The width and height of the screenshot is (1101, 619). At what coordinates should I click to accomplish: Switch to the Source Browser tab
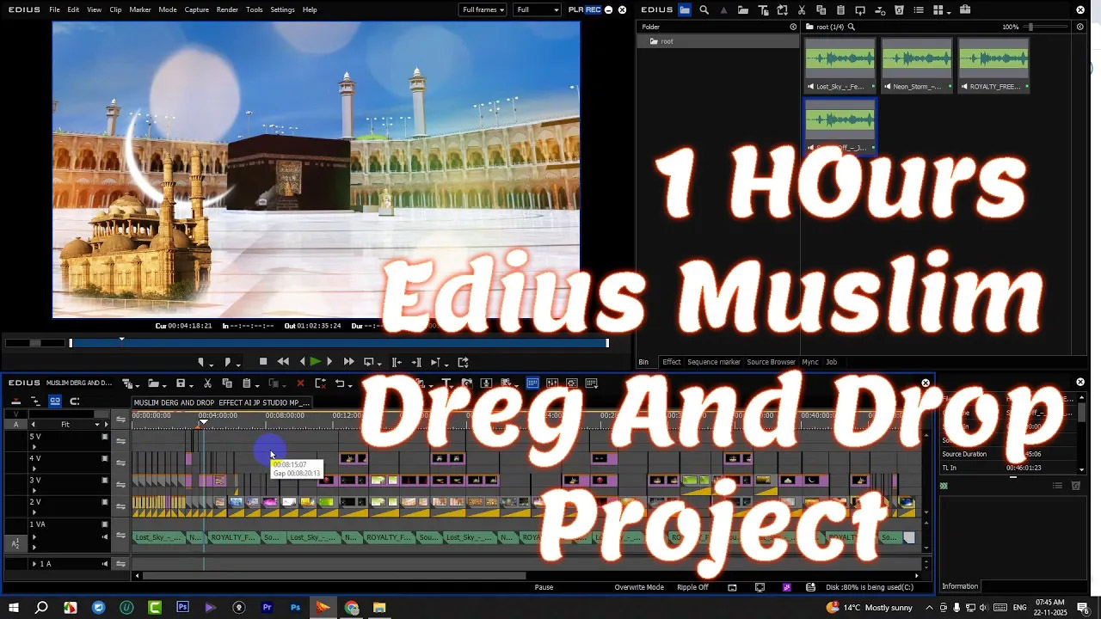tap(771, 362)
